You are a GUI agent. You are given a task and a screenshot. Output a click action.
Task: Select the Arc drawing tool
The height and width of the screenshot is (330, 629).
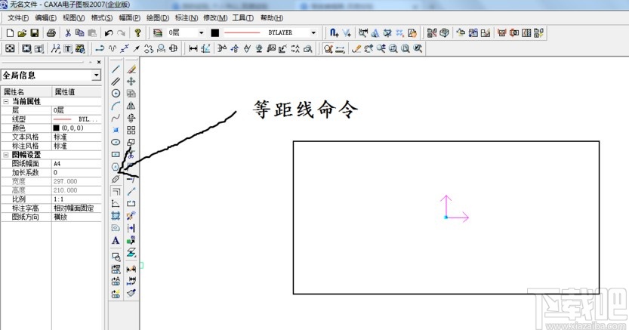click(116, 106)
